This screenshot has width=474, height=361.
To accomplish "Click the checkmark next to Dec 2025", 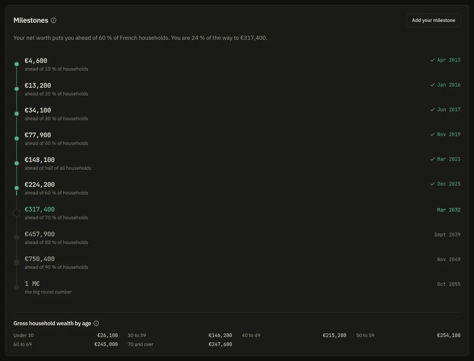I will pyautogui.click(x=432, y=184).
